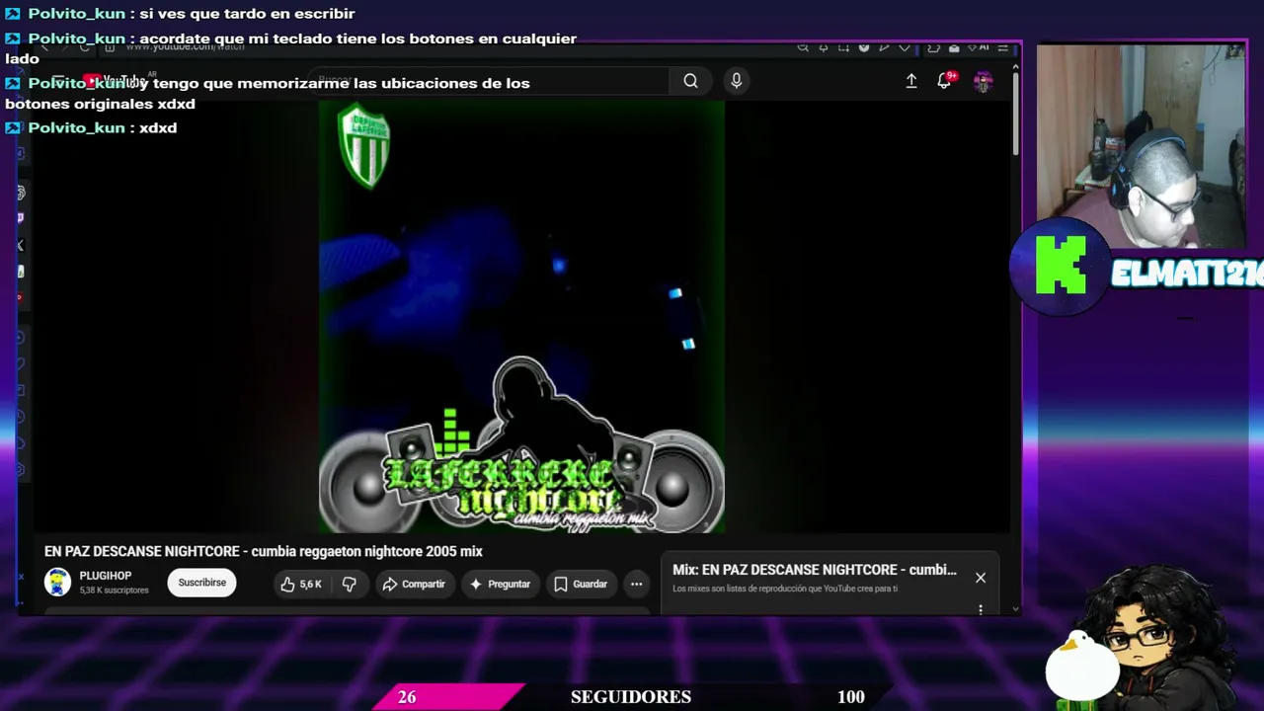This screenshot has height=711, width=1264.
Task: Click the Deportivo Laferrere green shield in video
Action: tap(363, 146)
